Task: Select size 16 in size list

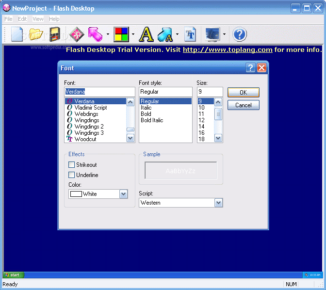Action: [x=206, y=132]
